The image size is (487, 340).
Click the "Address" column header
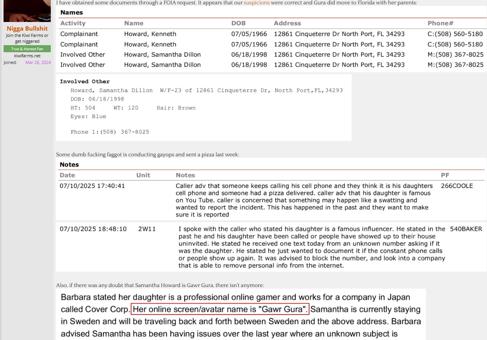(287, 24)
